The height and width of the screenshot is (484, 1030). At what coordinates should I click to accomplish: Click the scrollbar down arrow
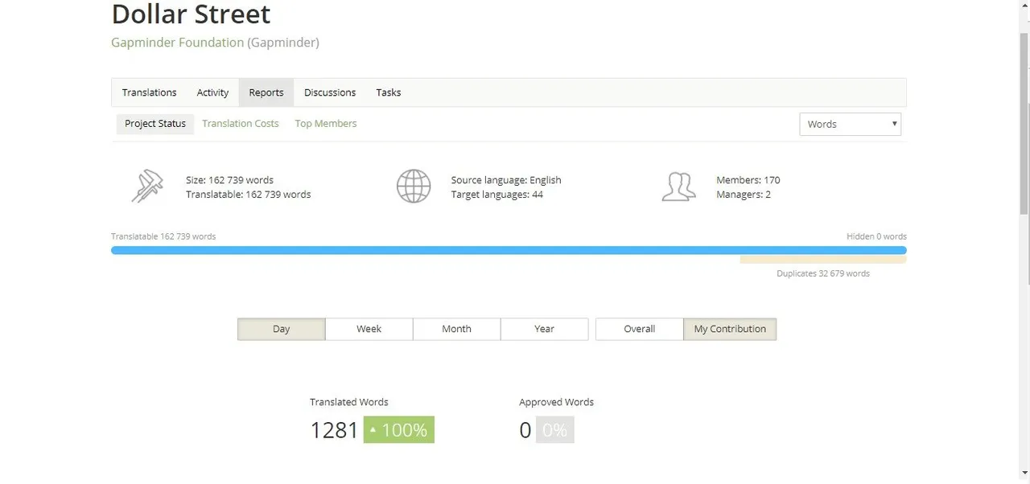1024,474
